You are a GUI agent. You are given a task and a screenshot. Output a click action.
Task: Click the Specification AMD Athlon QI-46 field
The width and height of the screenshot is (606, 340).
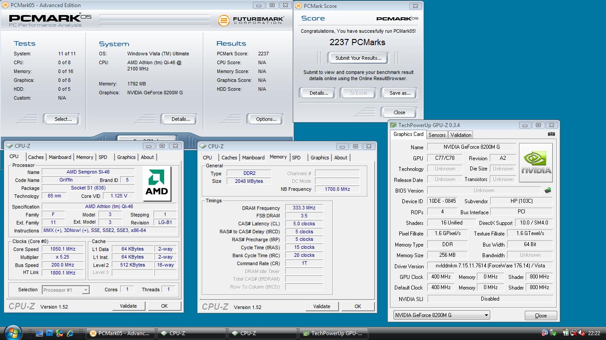pyautogui.click(x=109, y=207)
